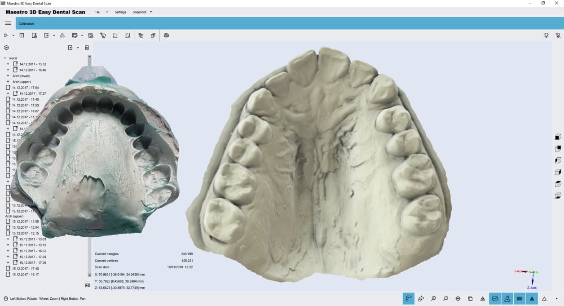Viewport: 564px width, 306px height.
Task: Select tree item 15.12.2017 - 12.04
Action: pos(25,227)
